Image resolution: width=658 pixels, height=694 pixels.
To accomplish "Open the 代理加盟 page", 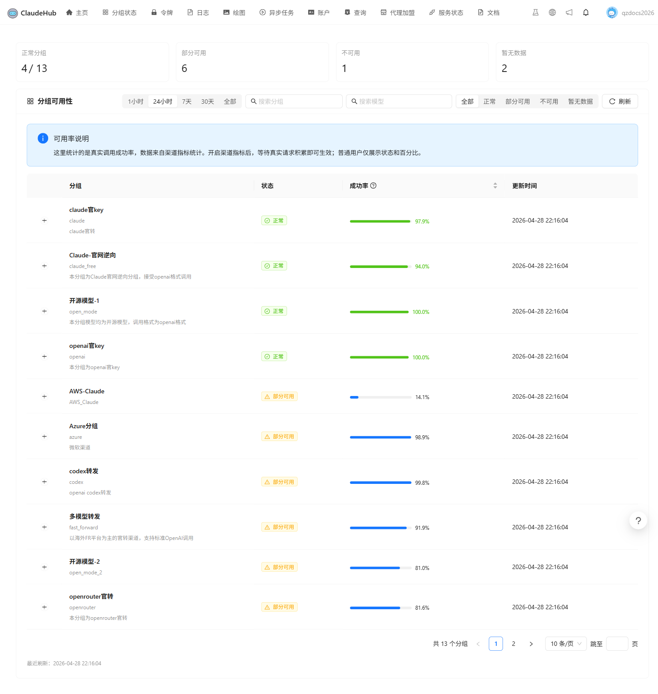I will pyautogui.click(x=397, y=12).
